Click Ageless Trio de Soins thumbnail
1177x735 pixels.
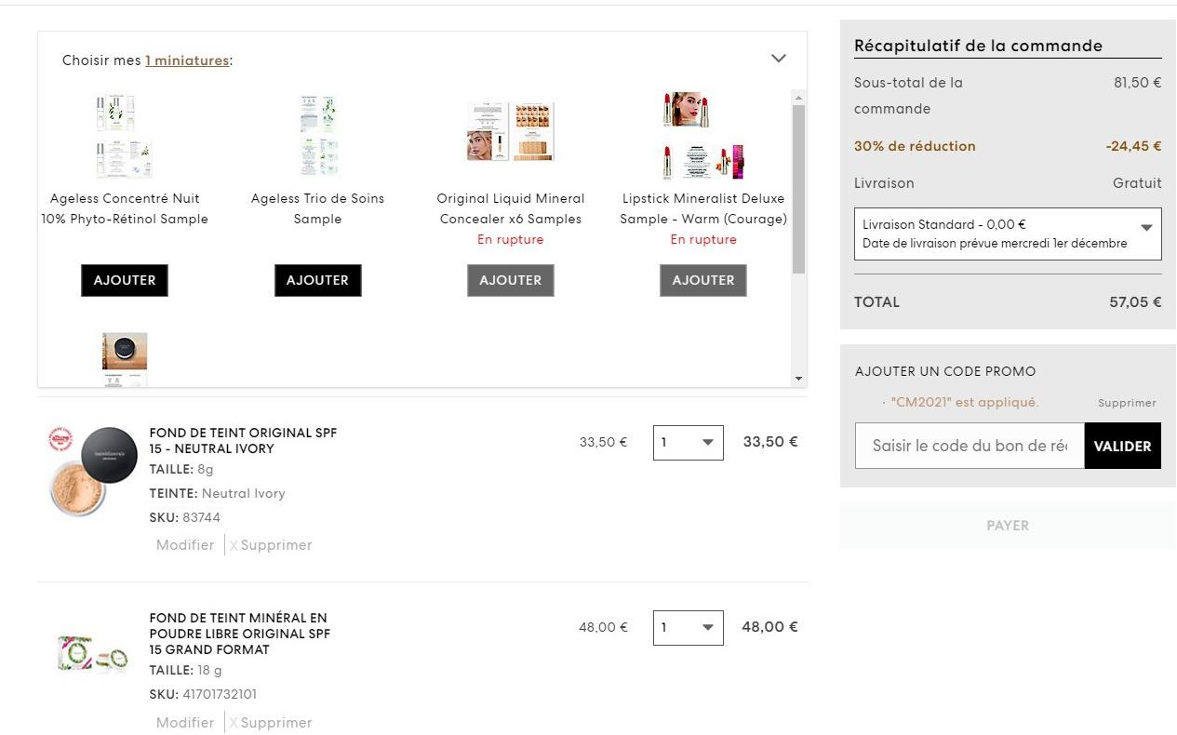318,136
